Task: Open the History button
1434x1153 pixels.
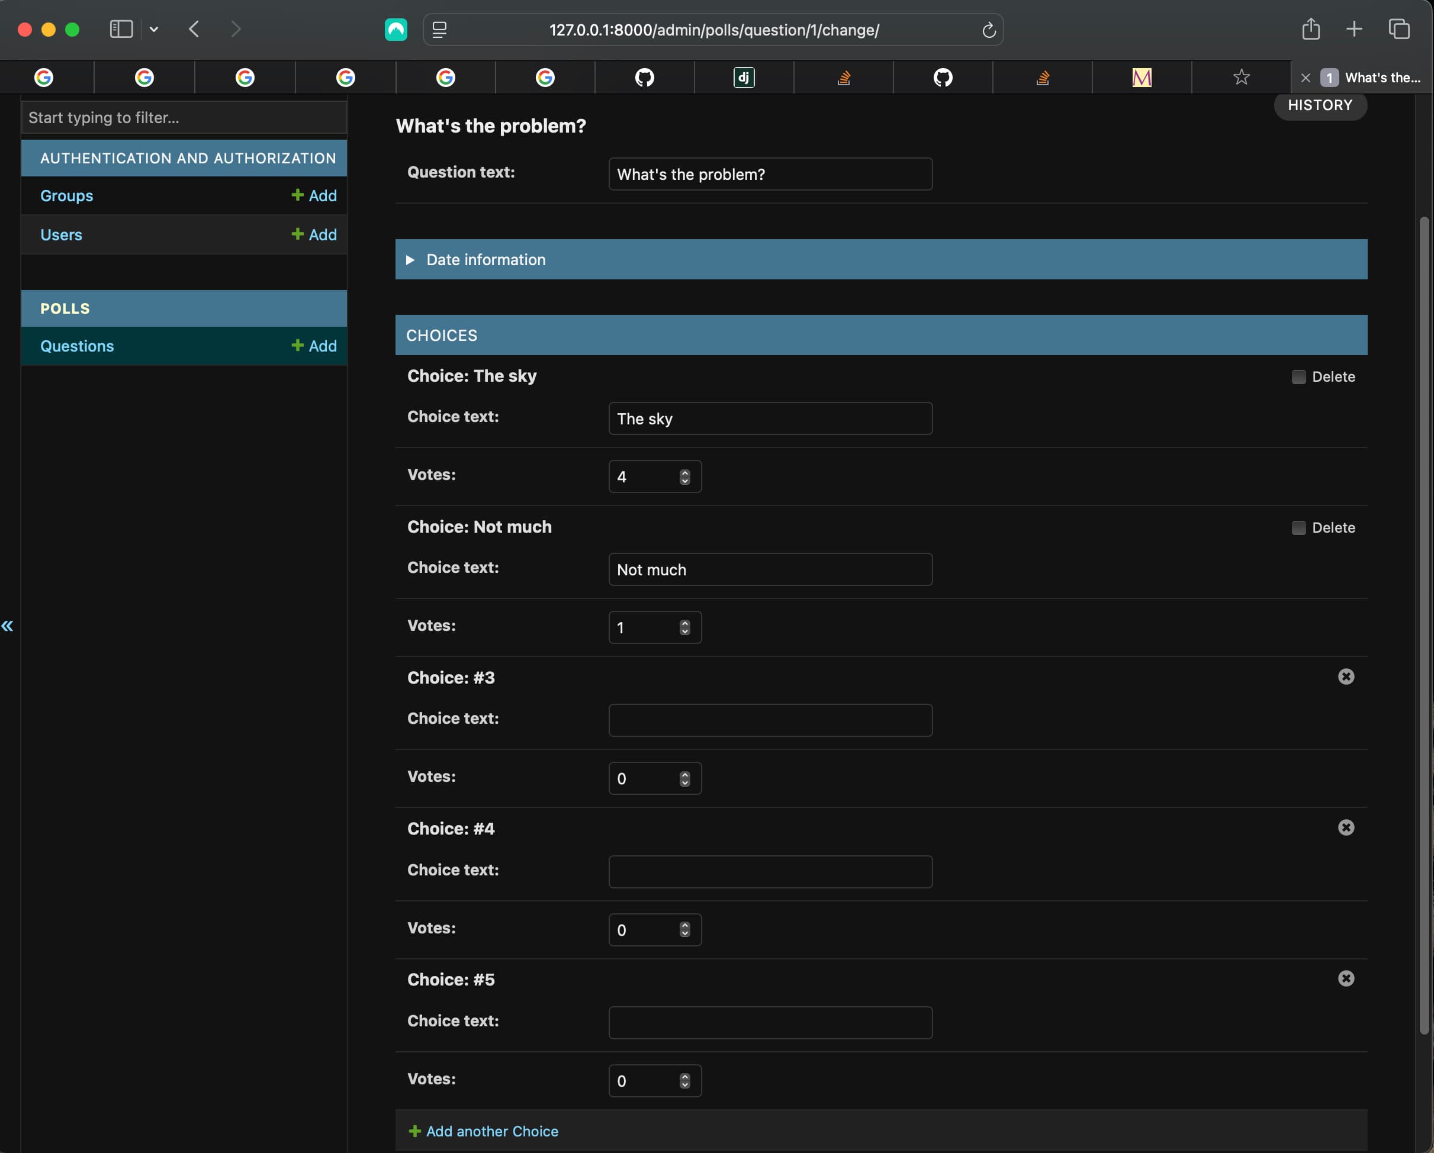Action: click(1320, 105)
